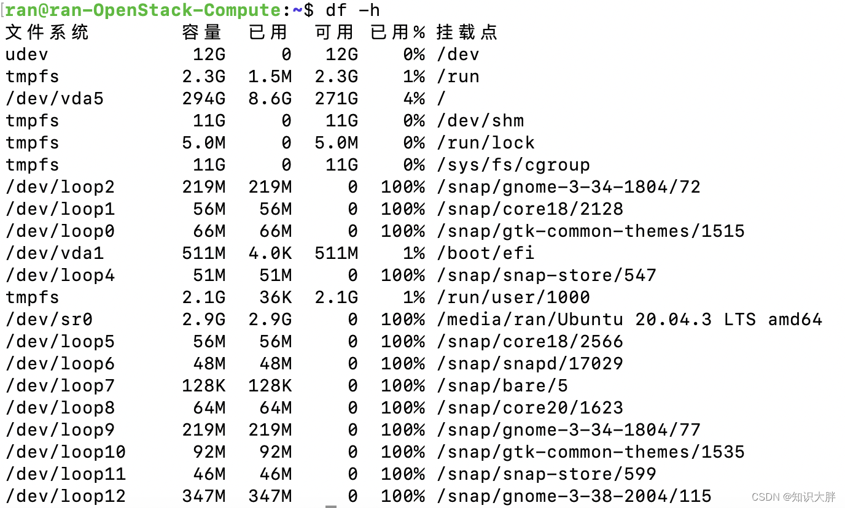Select the /snap/core18/2128 mount path
The width and height of the screenshot is (845, 508).
click(x=531, y=209)
